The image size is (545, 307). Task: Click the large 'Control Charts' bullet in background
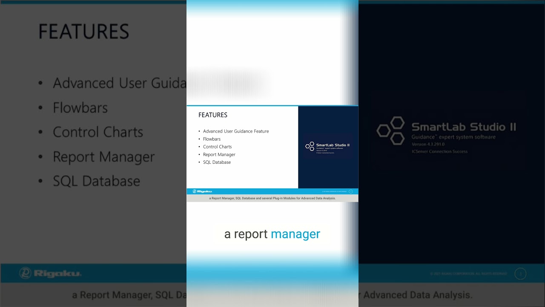pos(98,132)
